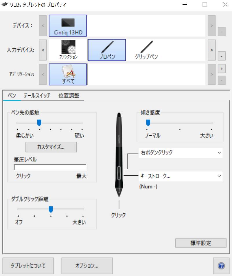Open the キーストローク... dropdown
This screenshot has height=276, width=232.
click(x=181, y=176)
